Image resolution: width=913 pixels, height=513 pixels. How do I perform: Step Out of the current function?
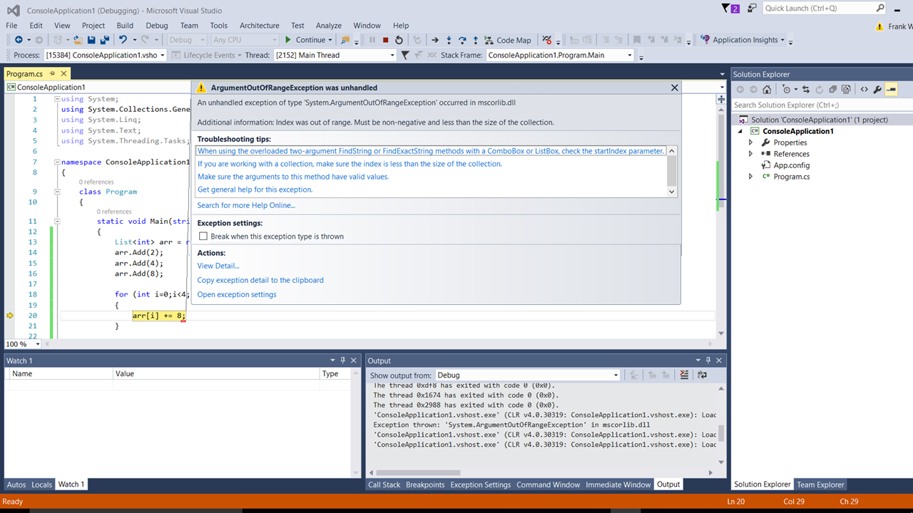click(476, 40)
